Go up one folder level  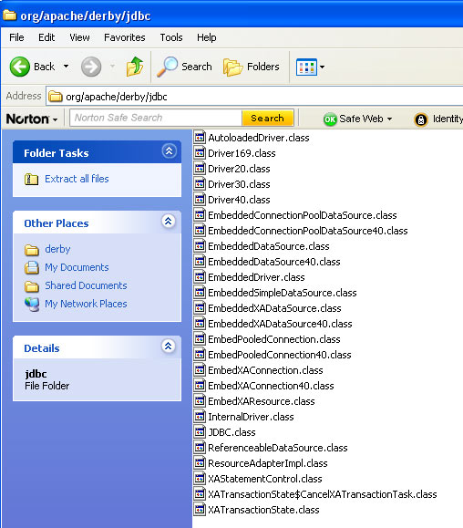coord(135,67)
